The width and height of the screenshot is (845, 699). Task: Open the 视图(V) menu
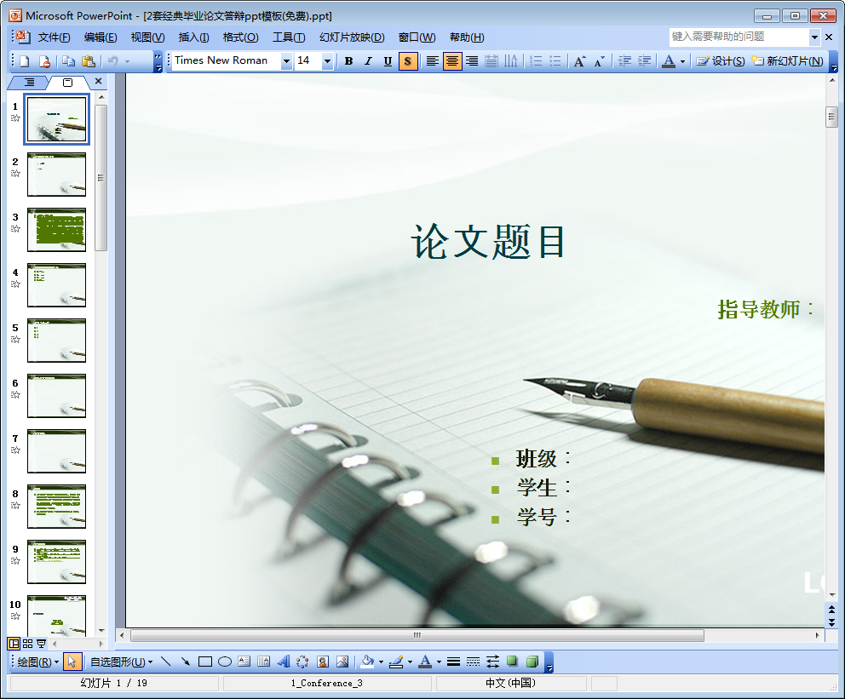click(147, 37)
